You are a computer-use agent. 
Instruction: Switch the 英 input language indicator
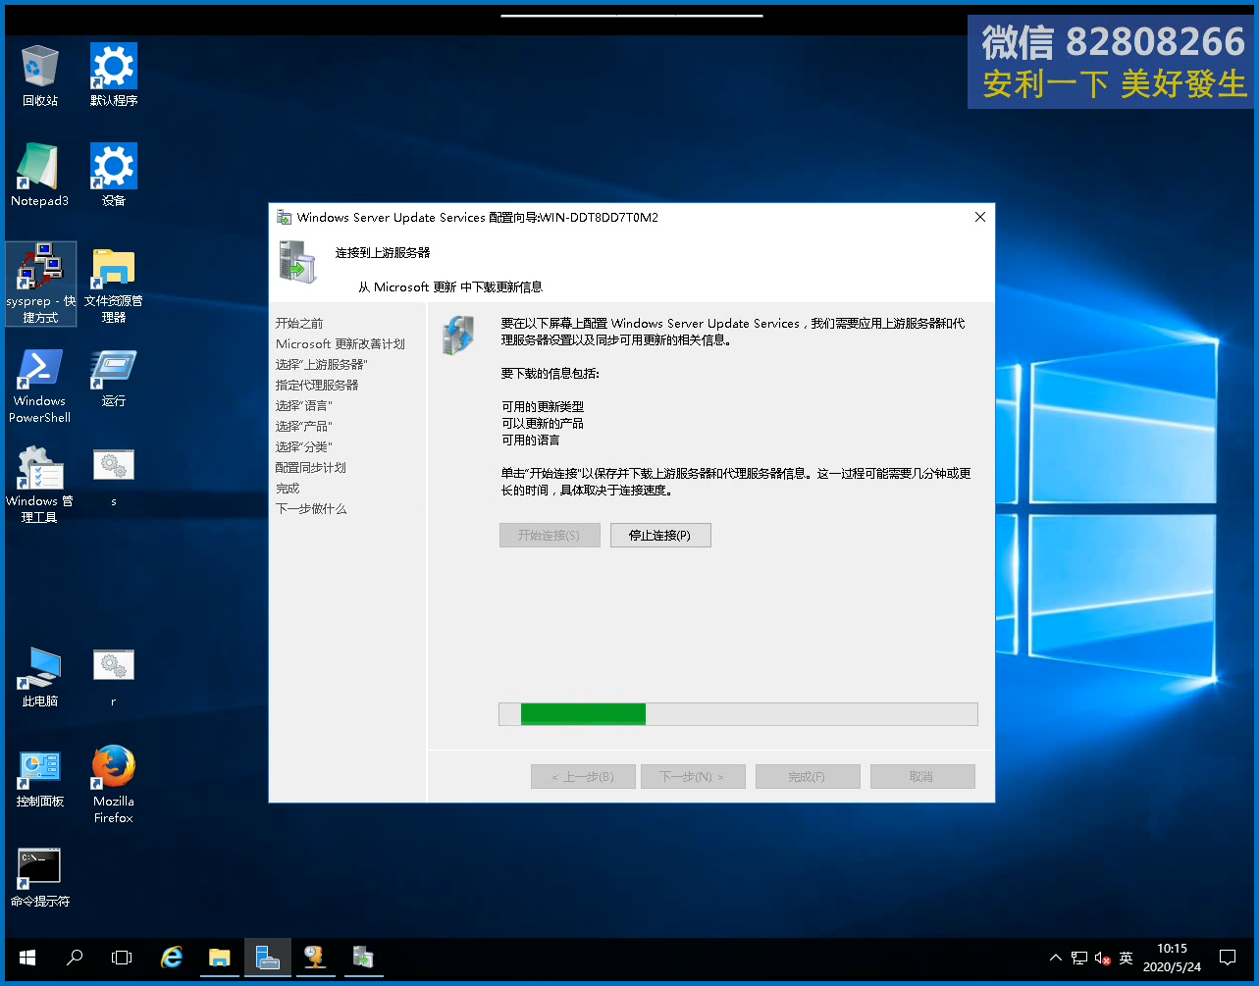click(1126, 958)
